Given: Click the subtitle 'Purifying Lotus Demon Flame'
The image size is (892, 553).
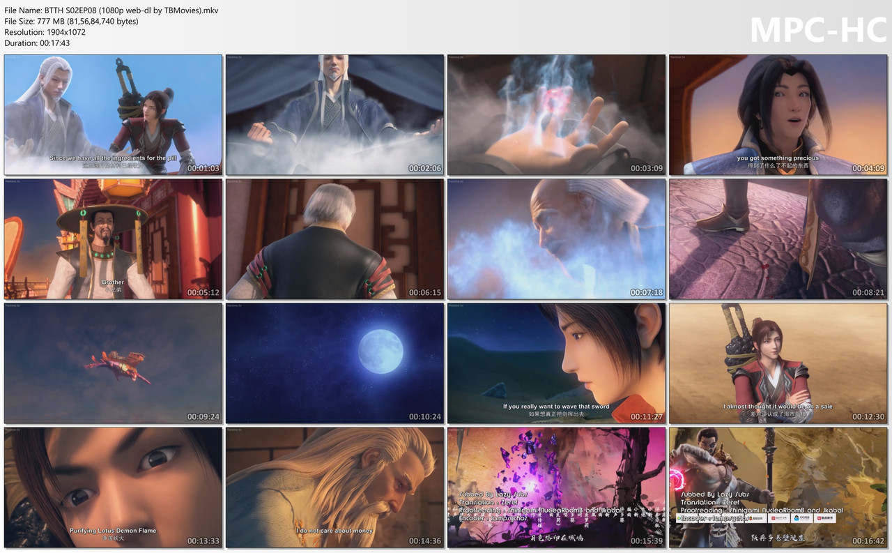Looking at the screenshot, I should coord(113,531).
